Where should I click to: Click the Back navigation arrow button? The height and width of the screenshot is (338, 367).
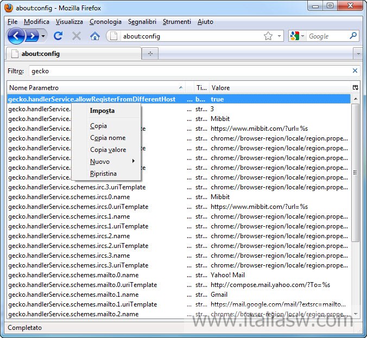click(x=16, y=36)
